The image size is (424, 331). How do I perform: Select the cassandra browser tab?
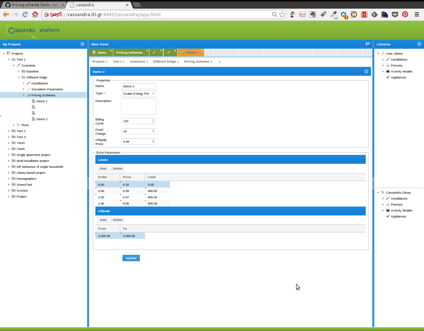coord(99,5)
